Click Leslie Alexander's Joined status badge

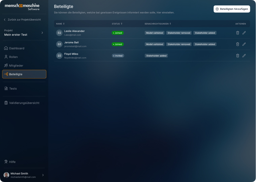pyautogui.click(x=118, y=33)
